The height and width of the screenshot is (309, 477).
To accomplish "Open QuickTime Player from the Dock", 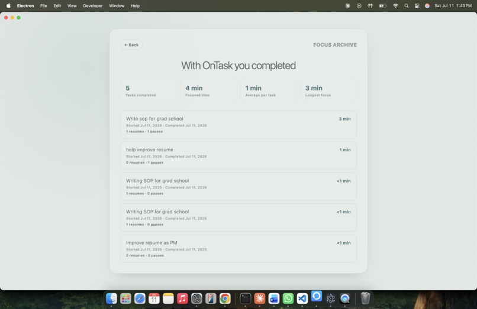I will click(344, 298).
